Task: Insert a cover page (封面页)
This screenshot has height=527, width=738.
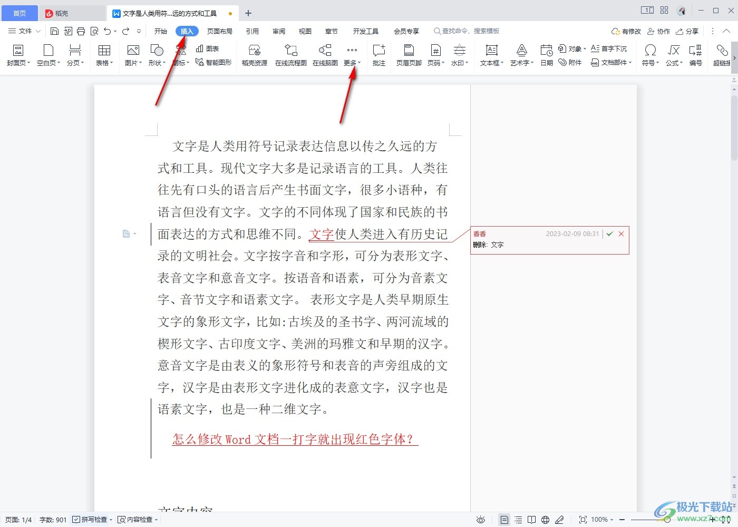Action: point(18,55)
